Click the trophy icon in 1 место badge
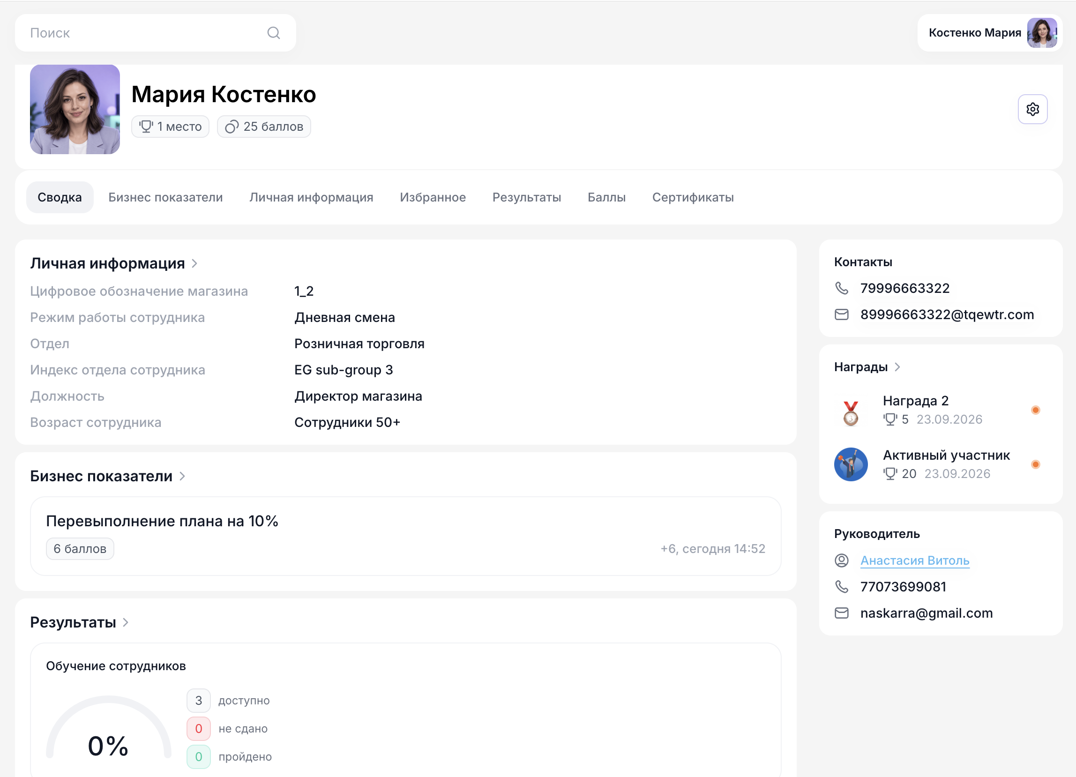This screenshot has height=777, width=1076. [x=146, y=127]
